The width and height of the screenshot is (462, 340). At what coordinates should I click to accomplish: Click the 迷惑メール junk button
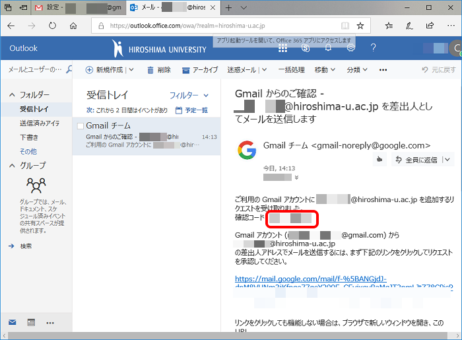coord(242,70)
